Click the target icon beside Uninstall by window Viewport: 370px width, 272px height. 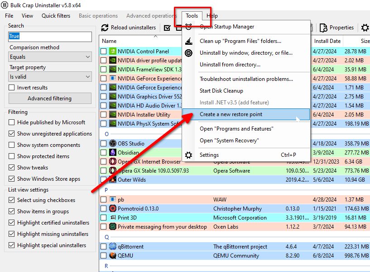coord(188,53)
